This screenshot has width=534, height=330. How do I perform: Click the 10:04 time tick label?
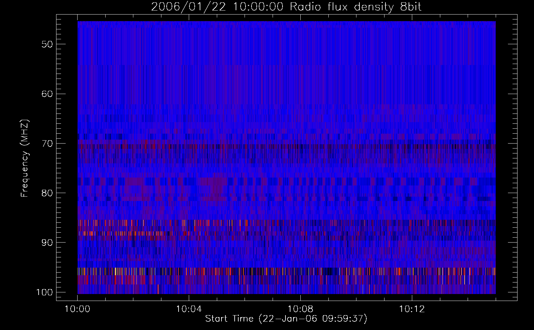[189, 309]
